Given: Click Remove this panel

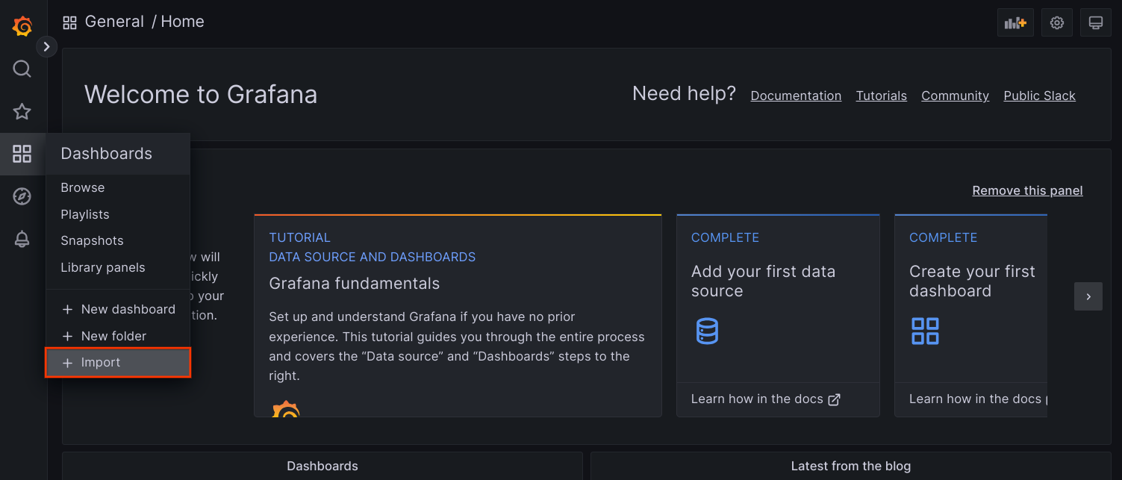Looking at the screenshot, I should coord(1027,190).
